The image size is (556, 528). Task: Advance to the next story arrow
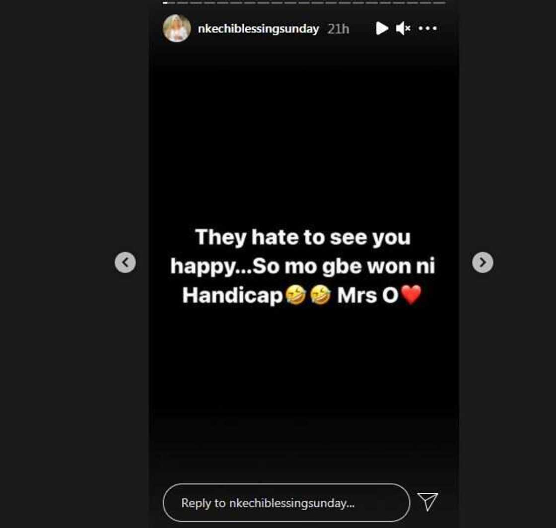[483, 263]
